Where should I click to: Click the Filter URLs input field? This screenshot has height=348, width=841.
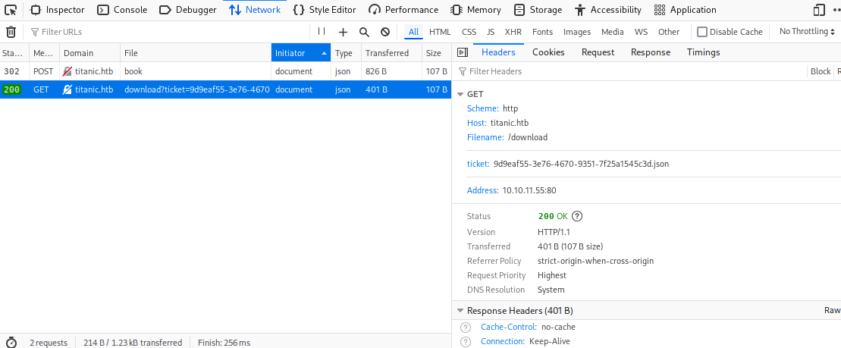pyautogui.click(x=167, y=32)
